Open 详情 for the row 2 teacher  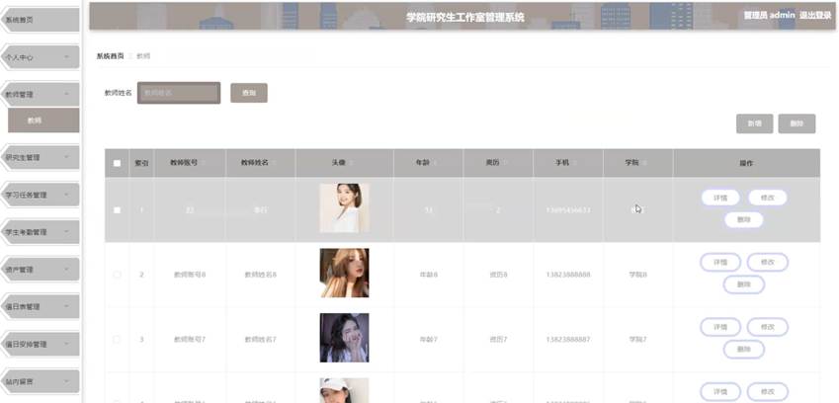[x=720, y=263]
